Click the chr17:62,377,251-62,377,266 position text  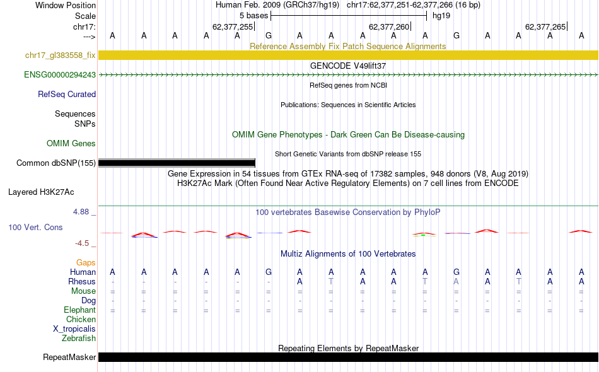[x=414, y=5]
